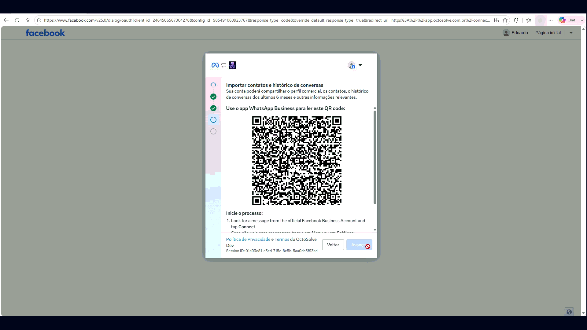Add this page to favorites star

pyautogui.click(x=505, y=20)
